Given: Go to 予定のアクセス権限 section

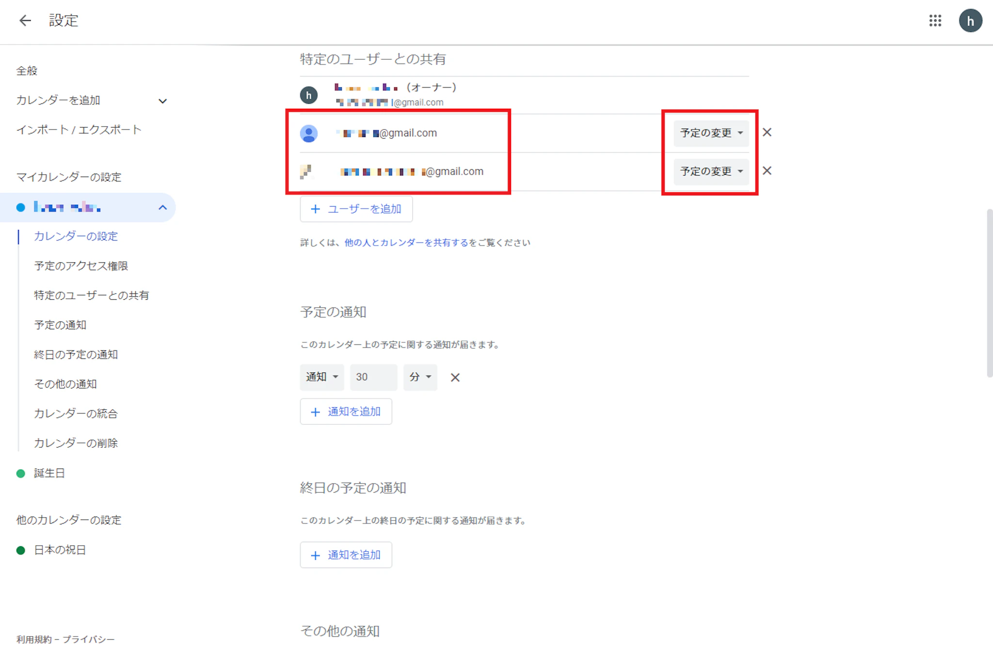Looking at the screenshot, I should pyautogui.click(x=81, y=266).
